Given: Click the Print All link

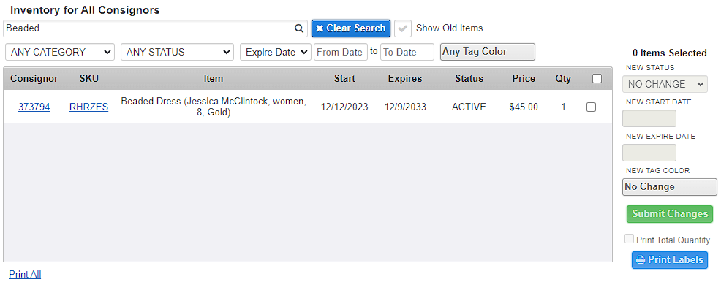Looking at the screenshot, I should click(x=25, y=274).
